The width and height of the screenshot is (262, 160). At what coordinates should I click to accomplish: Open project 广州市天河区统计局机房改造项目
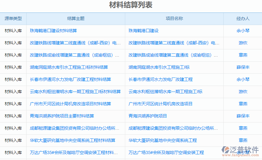[x=161, y=104]
